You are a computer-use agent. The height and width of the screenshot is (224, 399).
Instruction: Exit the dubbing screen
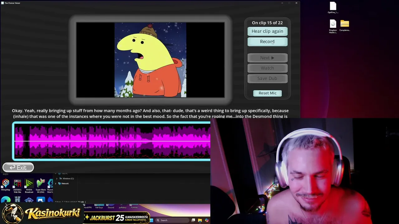coord(18,168)
